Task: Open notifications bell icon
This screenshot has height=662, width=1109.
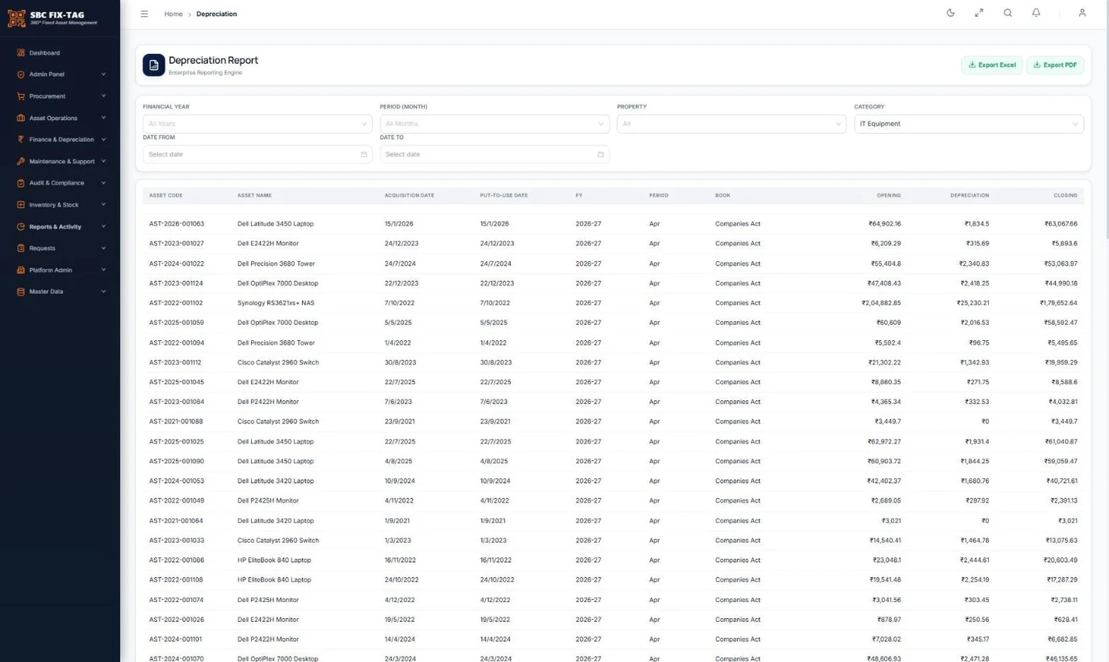Action: pos(1036,13)
